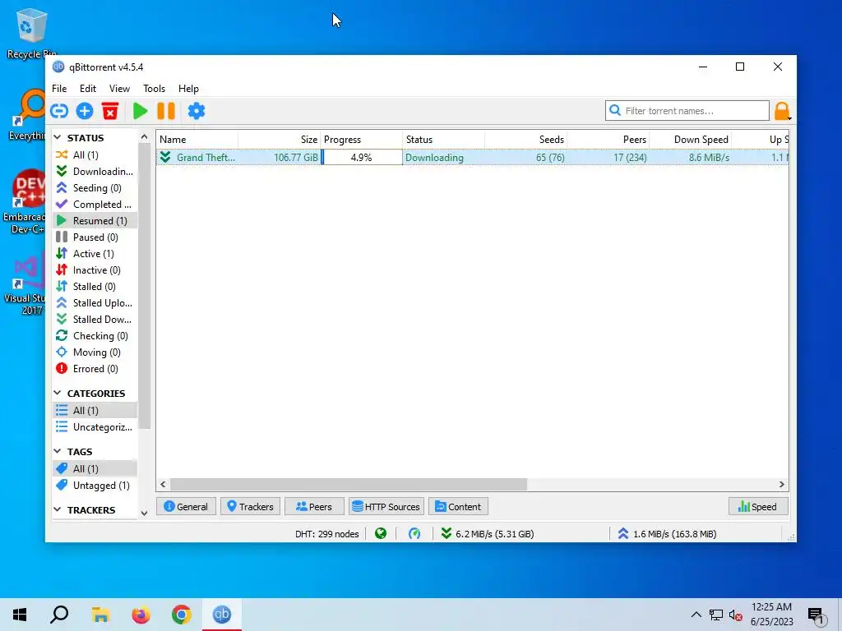Select the Checking (0) status filter
Image resolution: width=842 pixels, height=631 pixels.
coord(95,336)
